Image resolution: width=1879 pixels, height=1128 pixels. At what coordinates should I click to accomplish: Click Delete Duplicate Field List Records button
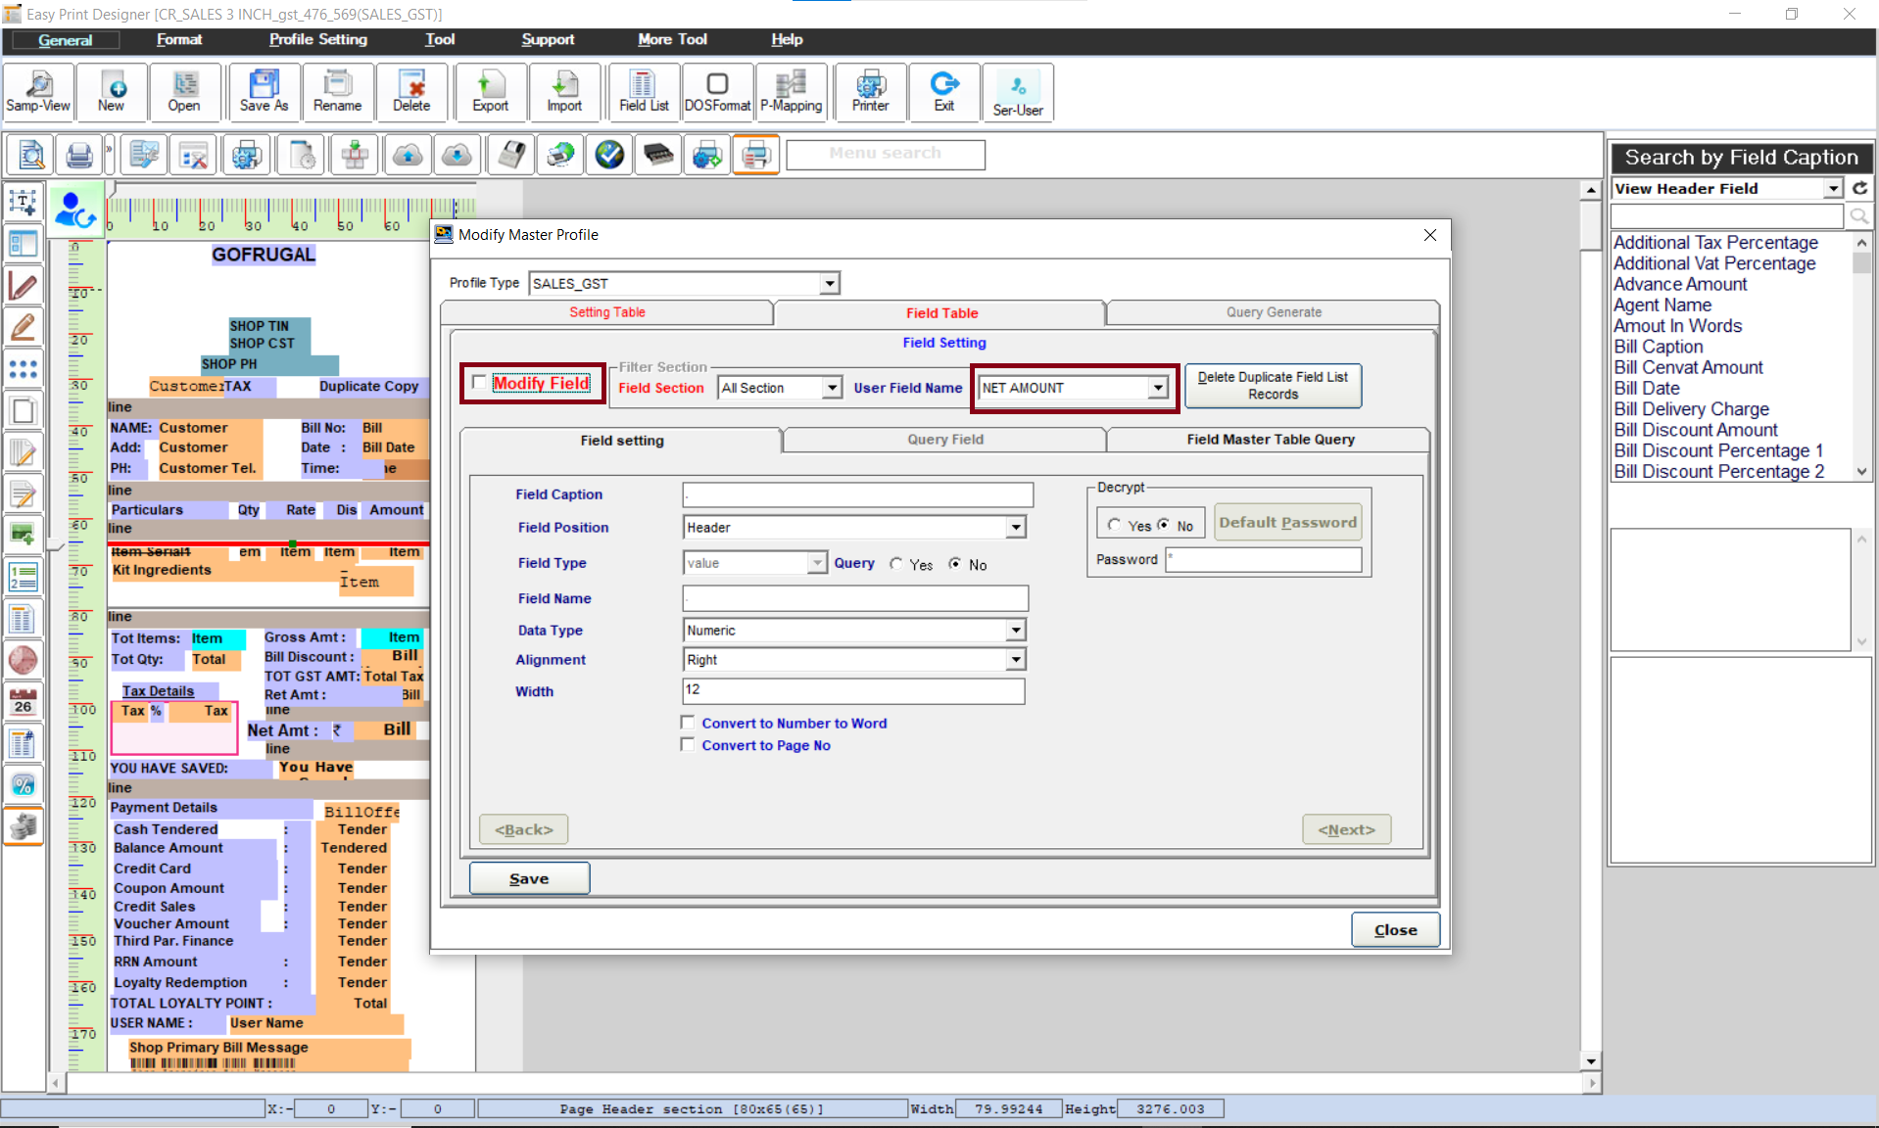pyautogui.click(x=1272, y=386)
